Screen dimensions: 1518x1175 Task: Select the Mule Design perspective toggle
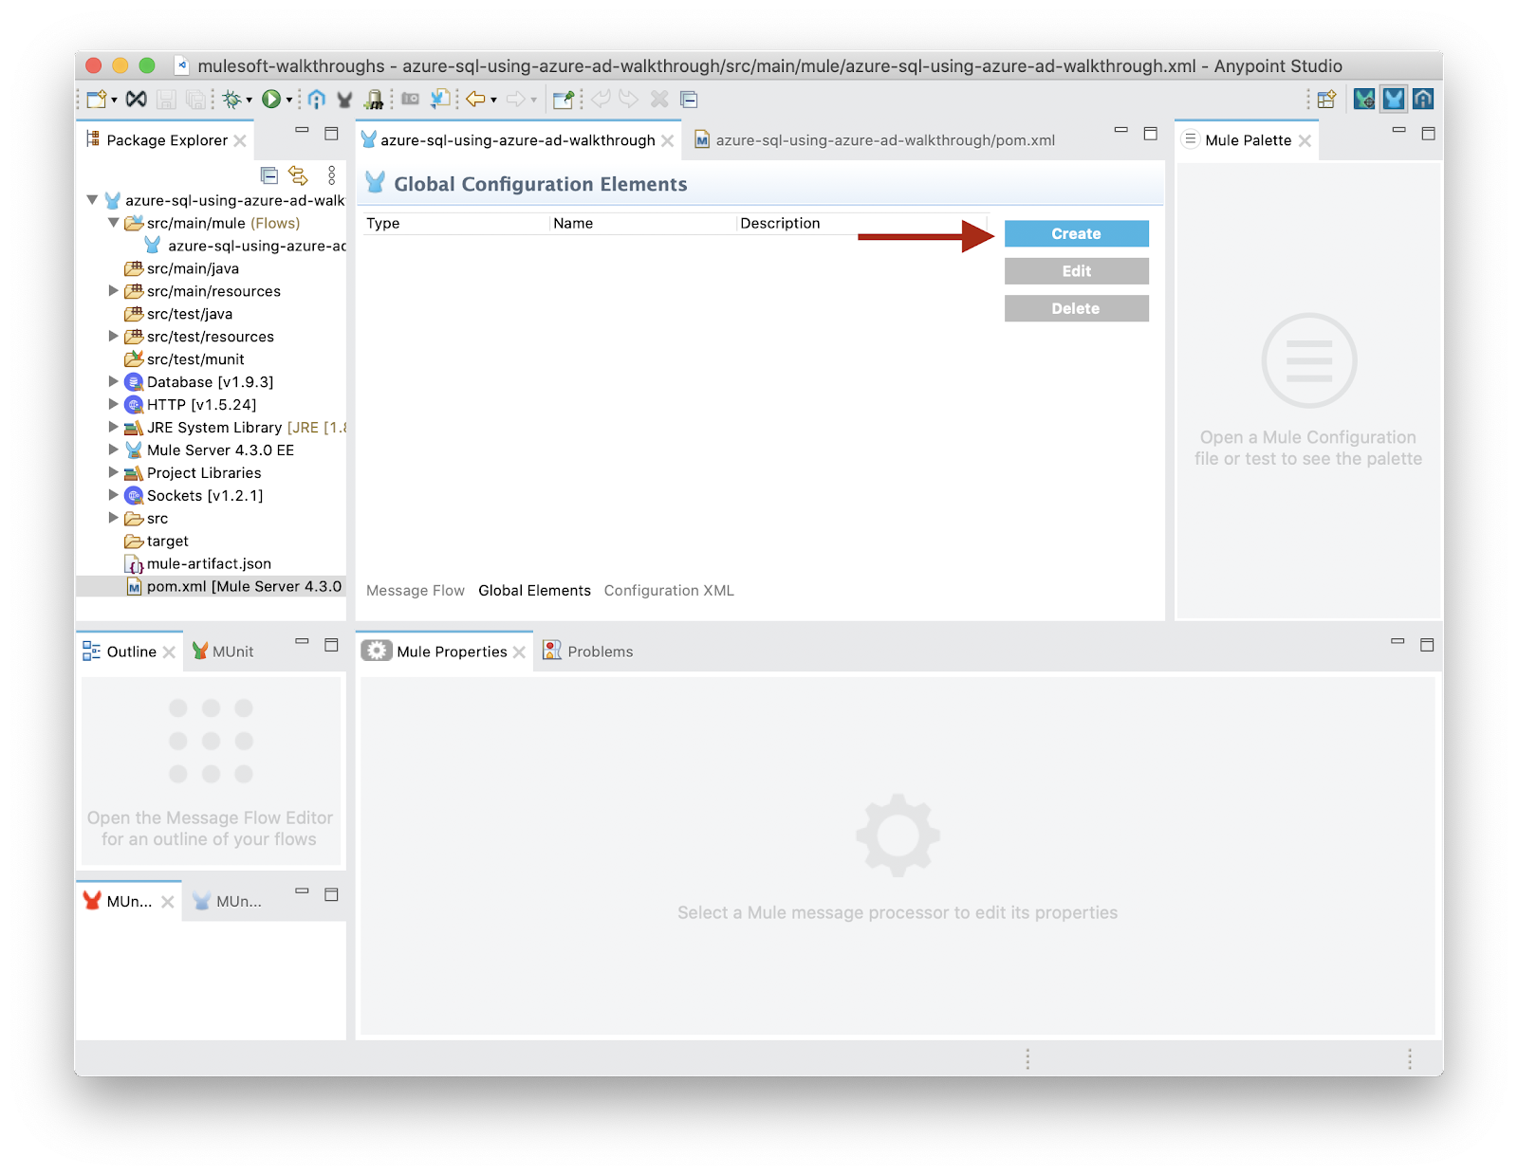(1393, 100)
